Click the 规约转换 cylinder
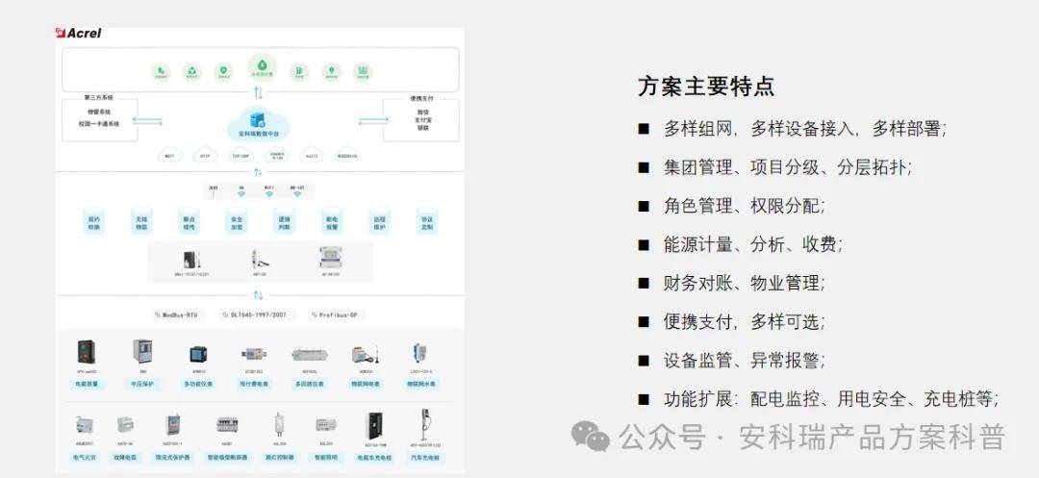This screenshot has height=478, width=1039. [x=93, y=221]
